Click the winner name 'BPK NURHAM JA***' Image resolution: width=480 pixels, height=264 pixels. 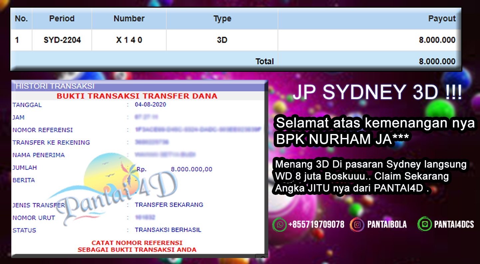point(342,140)
